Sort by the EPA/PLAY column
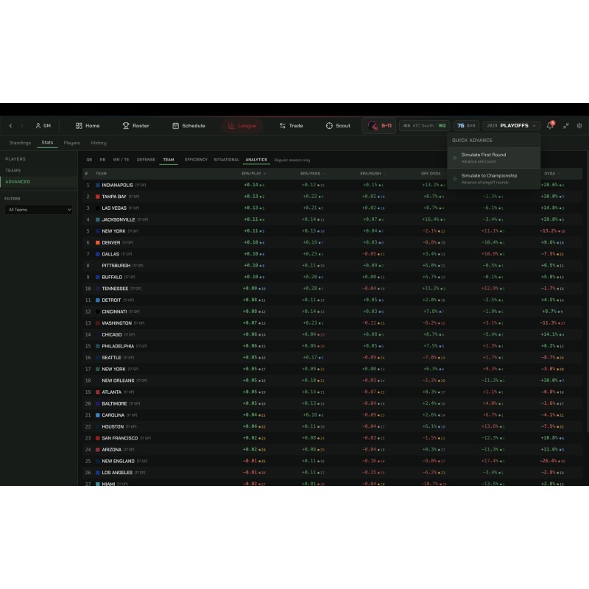This screenshot has height=589, width=589. (253, 174)
